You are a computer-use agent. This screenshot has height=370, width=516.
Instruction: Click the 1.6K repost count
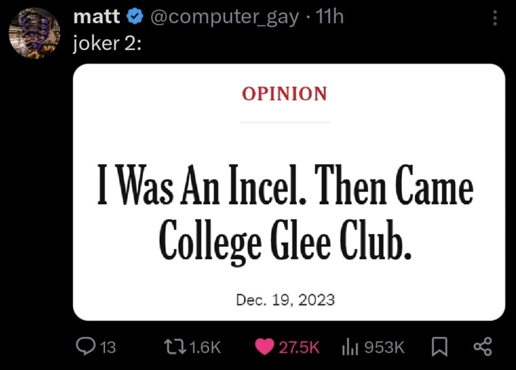pos(205,348)
